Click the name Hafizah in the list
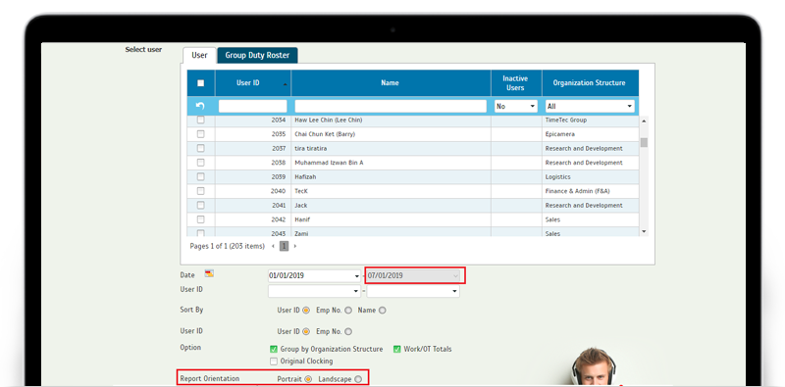The width and height of the screenshot is (785, 387). coord(305,177)
